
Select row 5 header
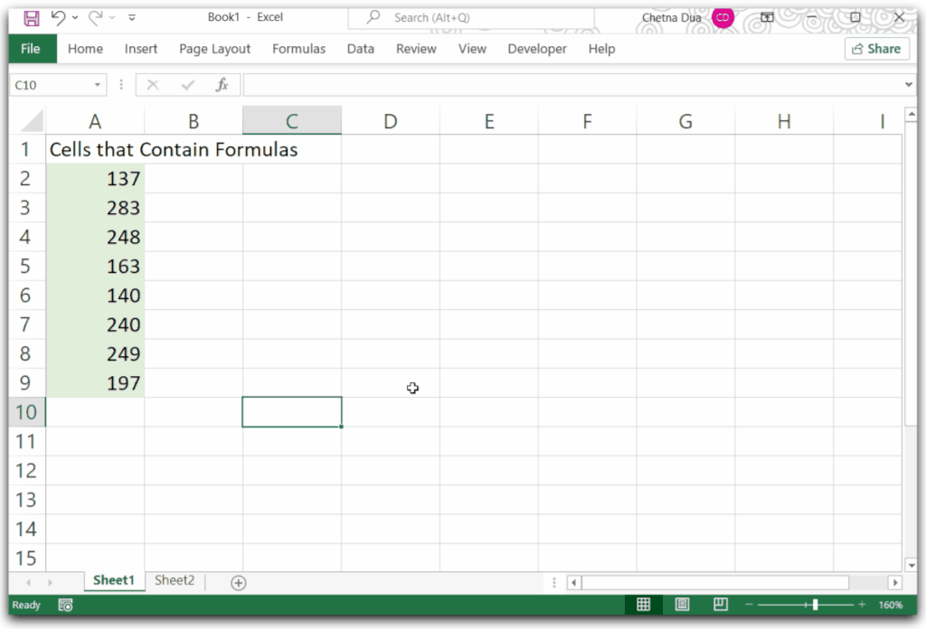pos(25,266)
